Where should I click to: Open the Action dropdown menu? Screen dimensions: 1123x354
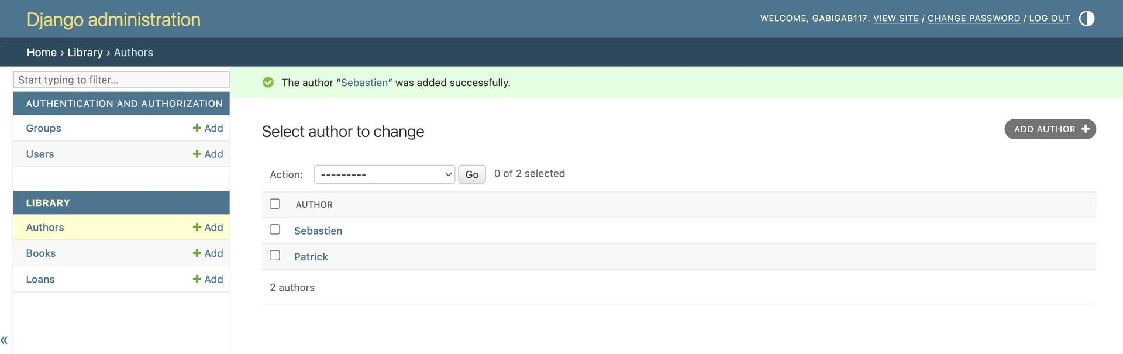384,174
